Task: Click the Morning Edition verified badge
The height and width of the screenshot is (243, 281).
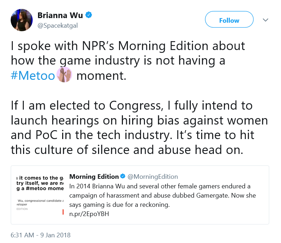Action: click(123, 176)
